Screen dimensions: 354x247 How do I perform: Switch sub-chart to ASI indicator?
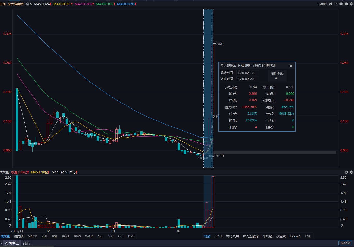tap(100, 236)
